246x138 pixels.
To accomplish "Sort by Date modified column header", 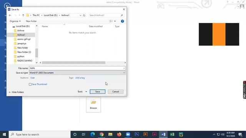I will tap(96, 26).
